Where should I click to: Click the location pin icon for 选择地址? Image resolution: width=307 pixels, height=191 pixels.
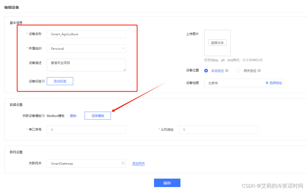(x=267, y=83)
